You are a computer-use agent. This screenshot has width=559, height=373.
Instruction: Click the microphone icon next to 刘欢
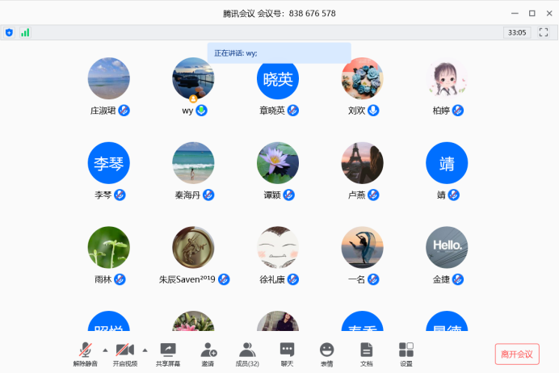click(373, 111)
